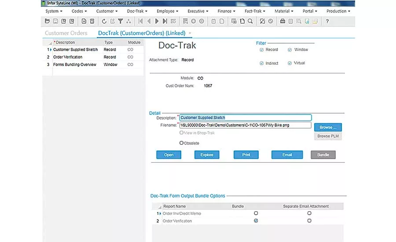Image resolution: width=396 pixels, height=242 pixels.
Task: Open the System dropdown menu
Action: (54, 11)
